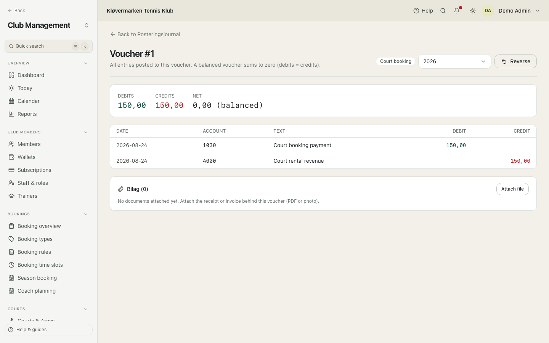
Task: Click the Booking time slots clock icon
Action: pos(11,265)
